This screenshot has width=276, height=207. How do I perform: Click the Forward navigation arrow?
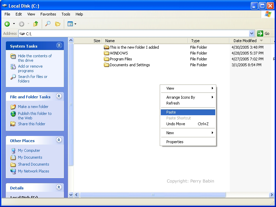[21, 24]
